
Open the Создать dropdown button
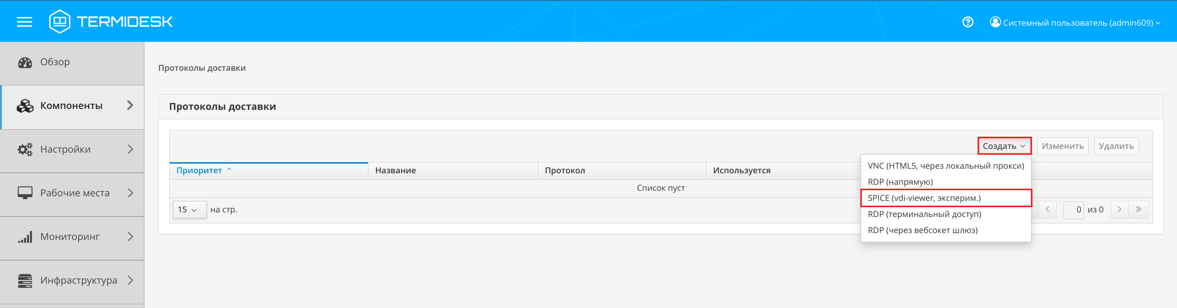pyautogui.click(x=1004, y=146)
